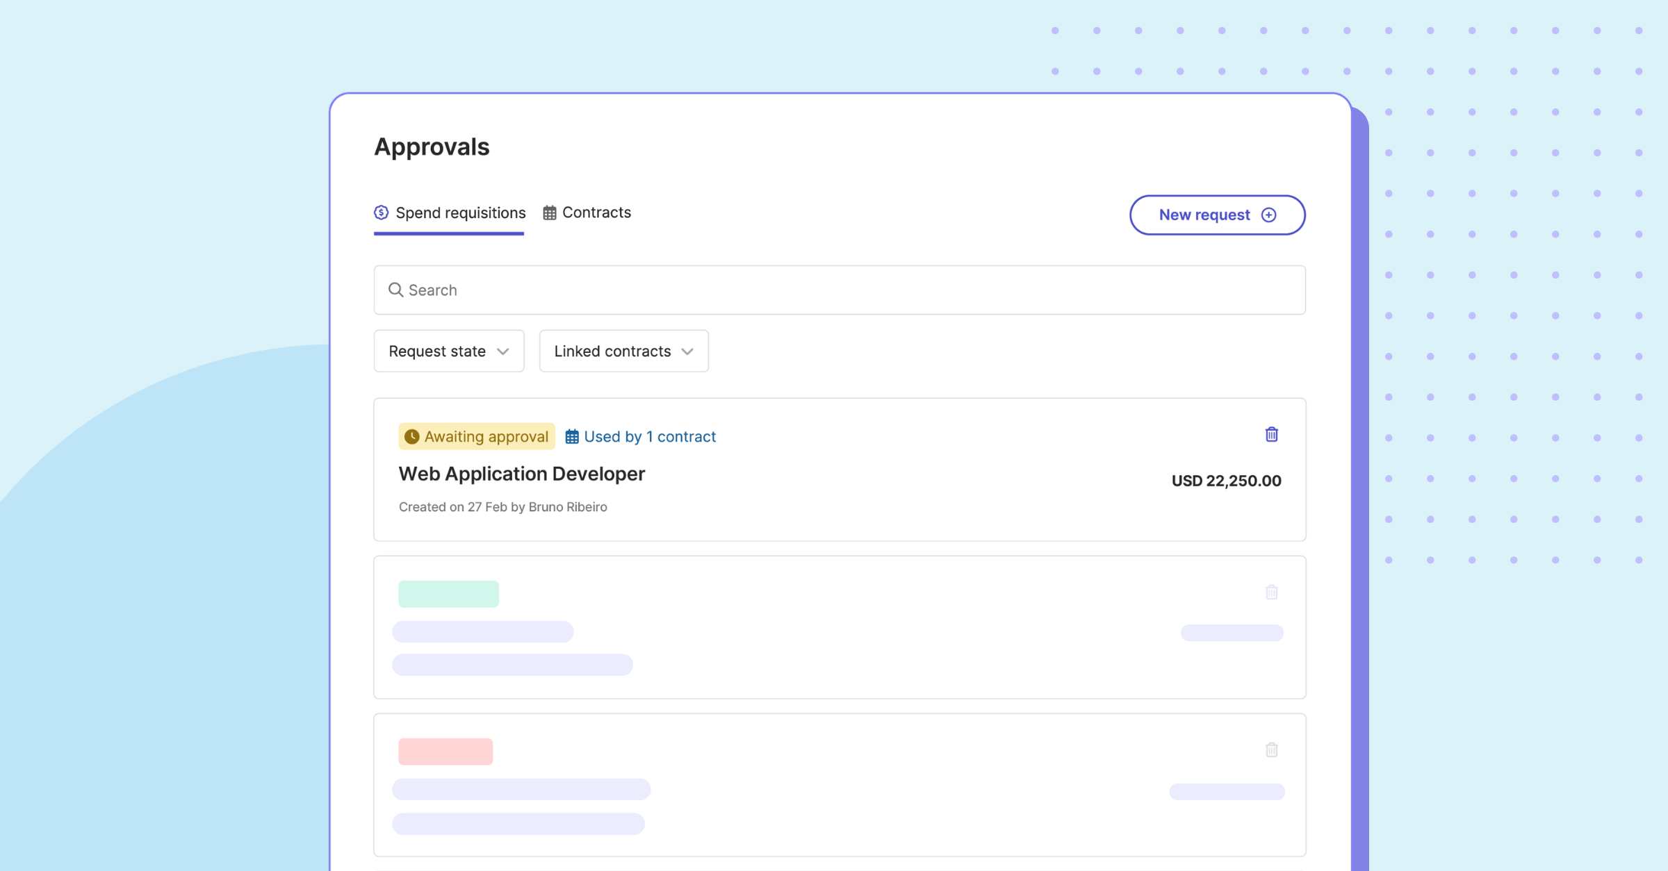Delete the Web Application Developer requisition
1668x871 pixels.
(1271, 435)
